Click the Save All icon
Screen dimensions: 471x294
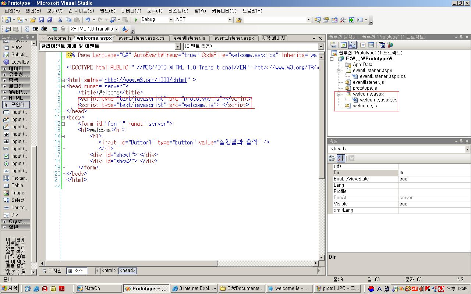point(49,20)
